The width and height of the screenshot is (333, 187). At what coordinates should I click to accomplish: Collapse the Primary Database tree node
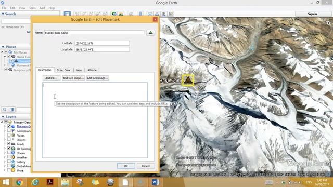2,122
